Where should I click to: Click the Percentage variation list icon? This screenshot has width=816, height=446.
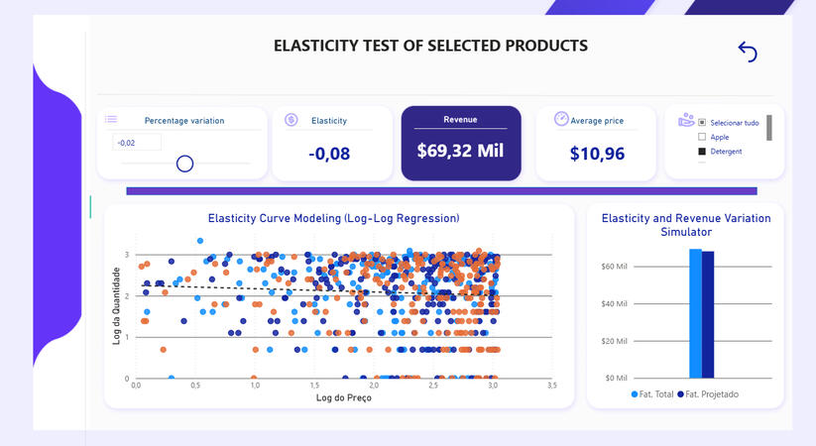112,120
